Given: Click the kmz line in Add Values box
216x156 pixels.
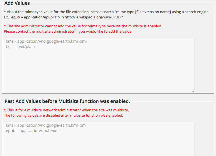Looking at the screenshot, I should [46, 41].
